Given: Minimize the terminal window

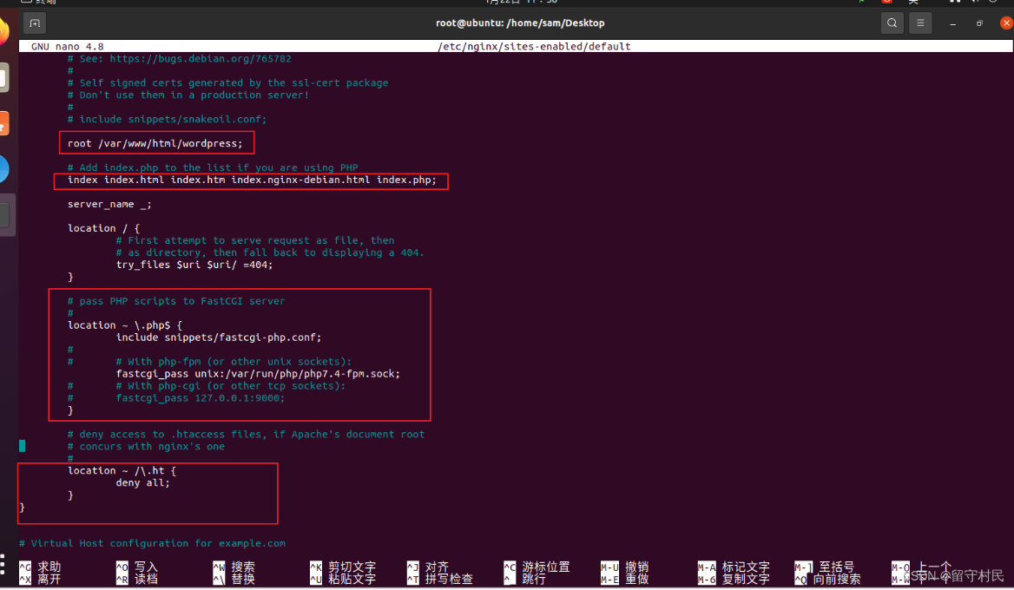Looking at the screenshot, I should pos(952,23).
